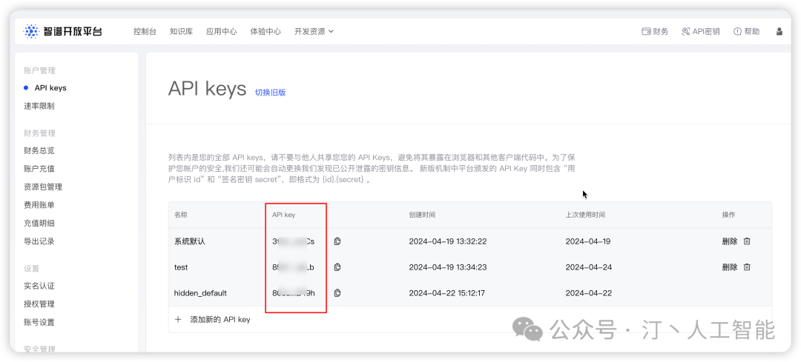Open 导出记录 in the sidebar
The image size is (801, 362).
[x=39, y=241]
